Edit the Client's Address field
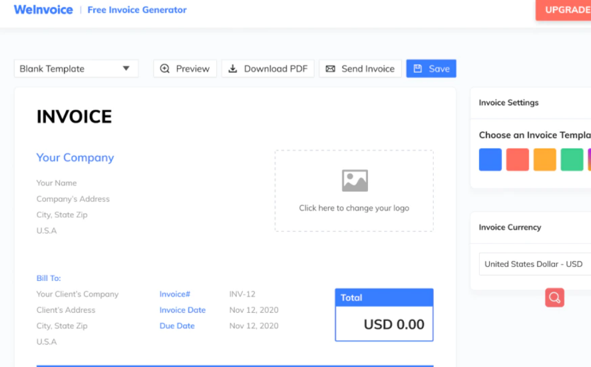 pyautogui.click(x=66, y=310)
